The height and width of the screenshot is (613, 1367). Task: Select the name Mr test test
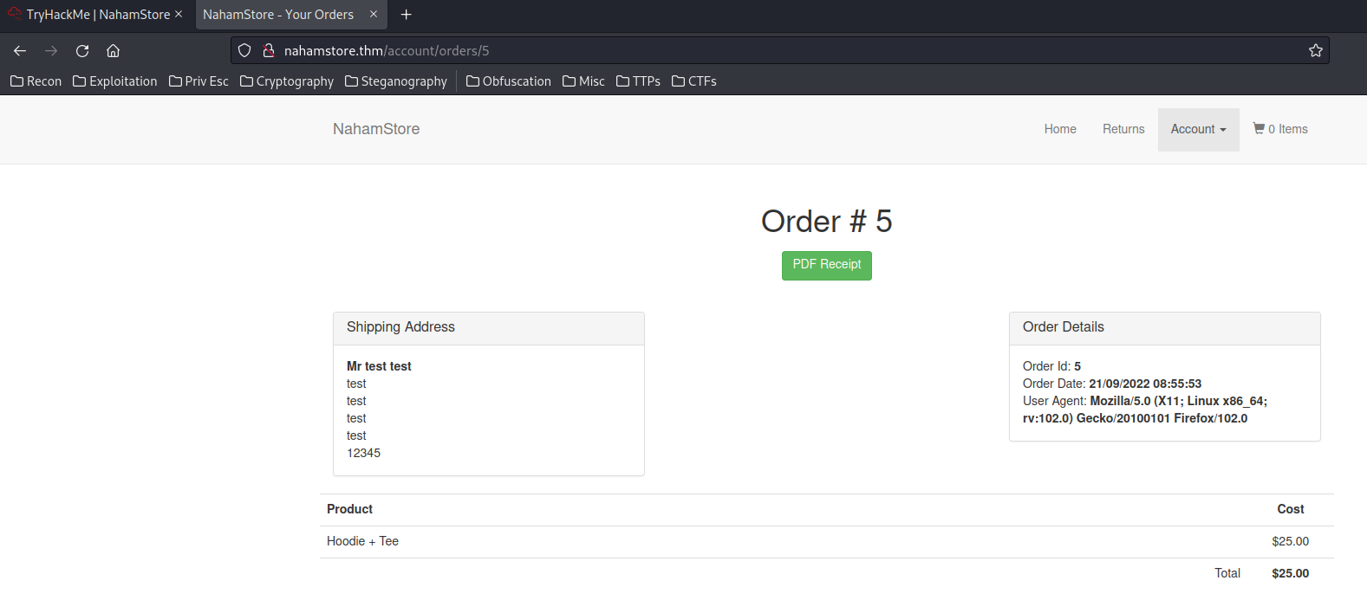379,366
